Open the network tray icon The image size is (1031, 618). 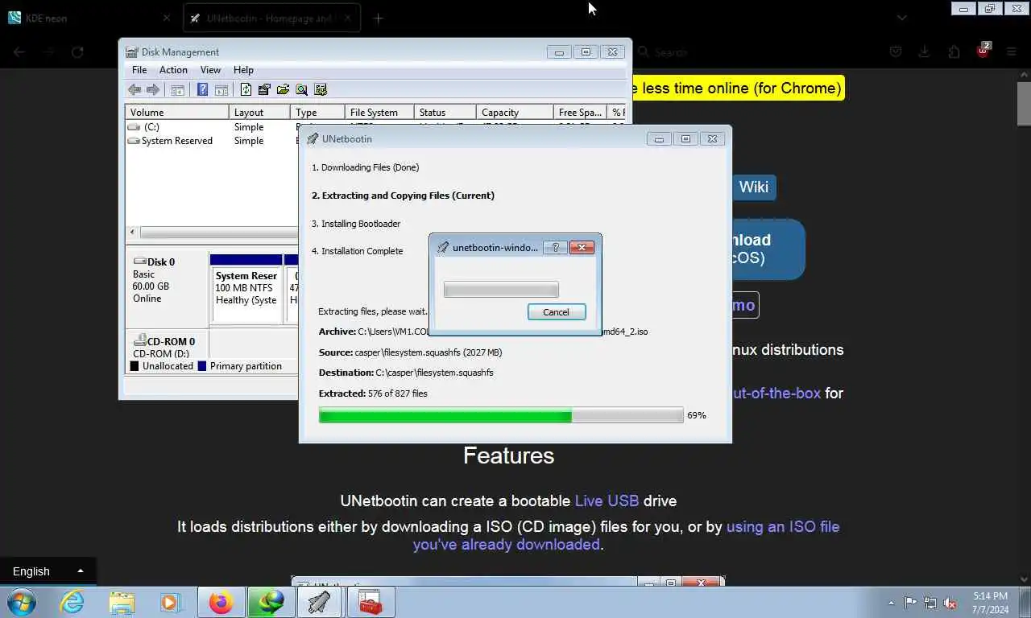point(930,603)
